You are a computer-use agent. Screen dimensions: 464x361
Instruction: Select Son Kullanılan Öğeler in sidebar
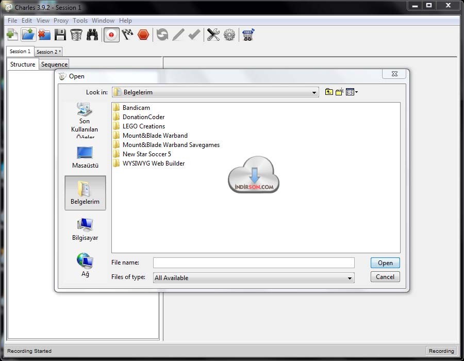pyautogui.click(x=85, y=120)
